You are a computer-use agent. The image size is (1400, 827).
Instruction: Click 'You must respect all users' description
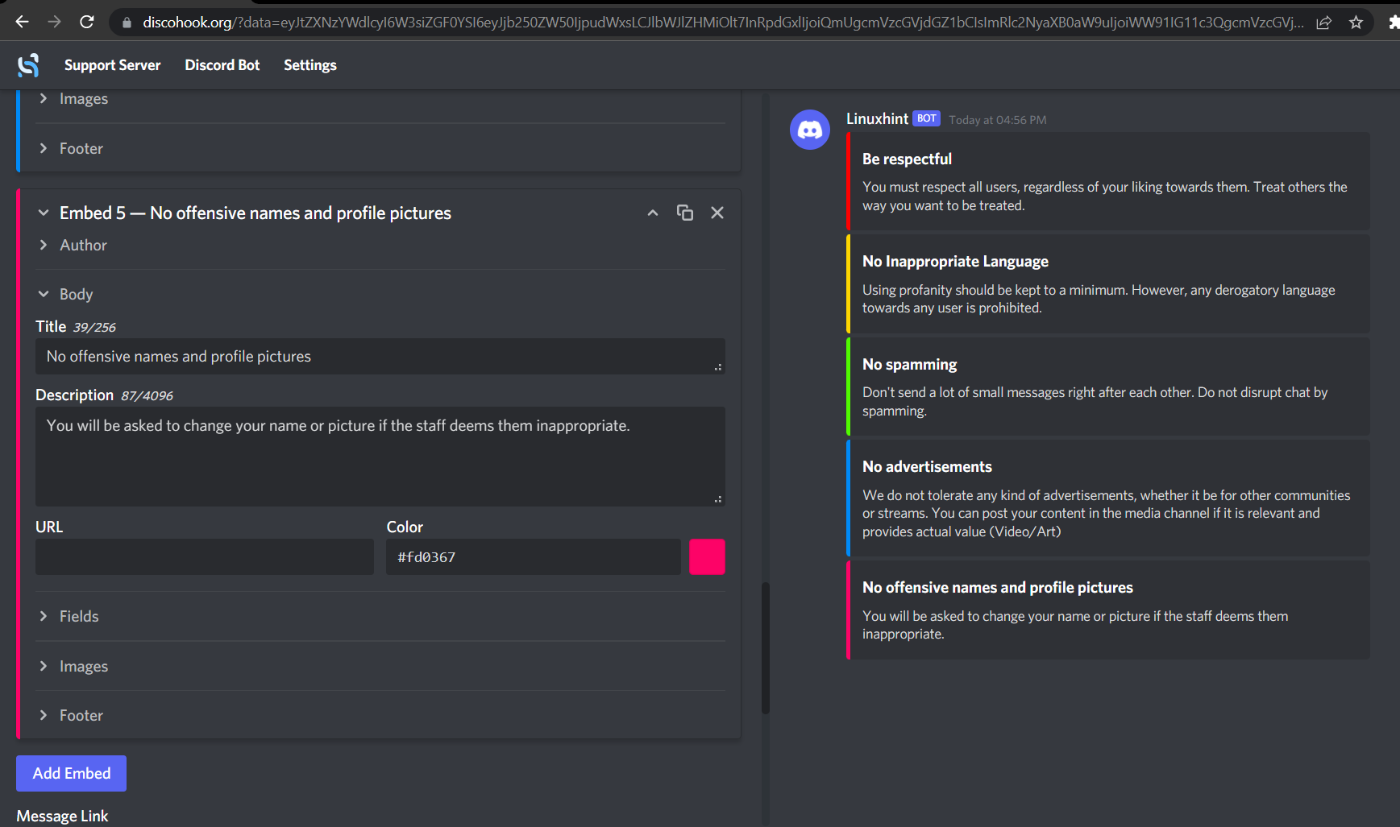pos(1104,196)
